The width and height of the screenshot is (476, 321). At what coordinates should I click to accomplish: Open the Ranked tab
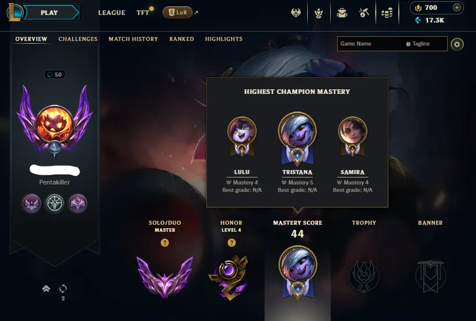[182, 39]
